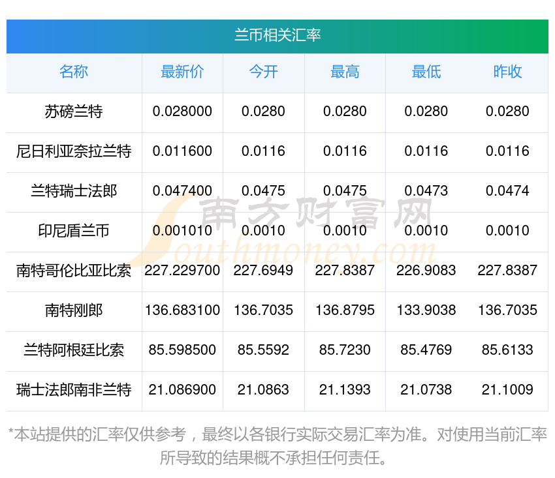
Task: Select the 名称 column header
Action: tap(74, 72)
